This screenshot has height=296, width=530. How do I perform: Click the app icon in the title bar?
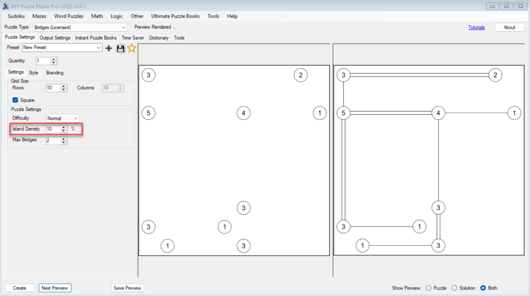tap(6, 6)
